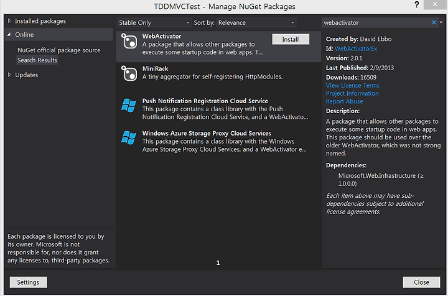Open the Settings dialog

[x=28, y=282]
